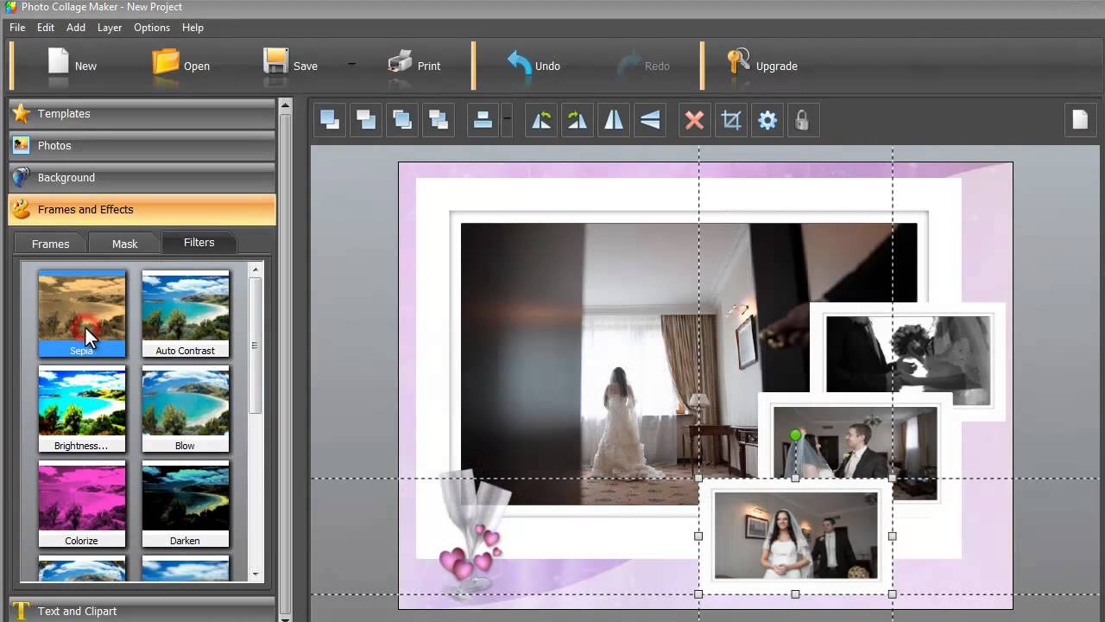Screen dimensions: 1105x622
Task: Toggle the lock icon for the layer
Action: [802, 120]
